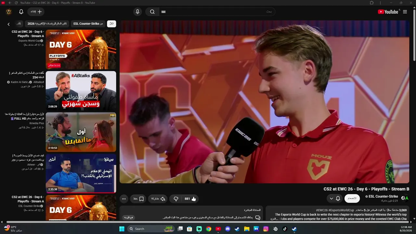Click the Join (الانضمام) membership button
The height and width of the screenshot is (234, 416).
click(352, 198)
